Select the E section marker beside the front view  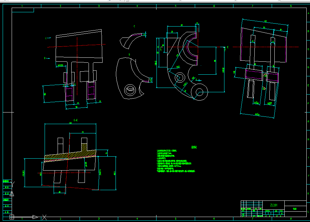click(x=227, y=47)
